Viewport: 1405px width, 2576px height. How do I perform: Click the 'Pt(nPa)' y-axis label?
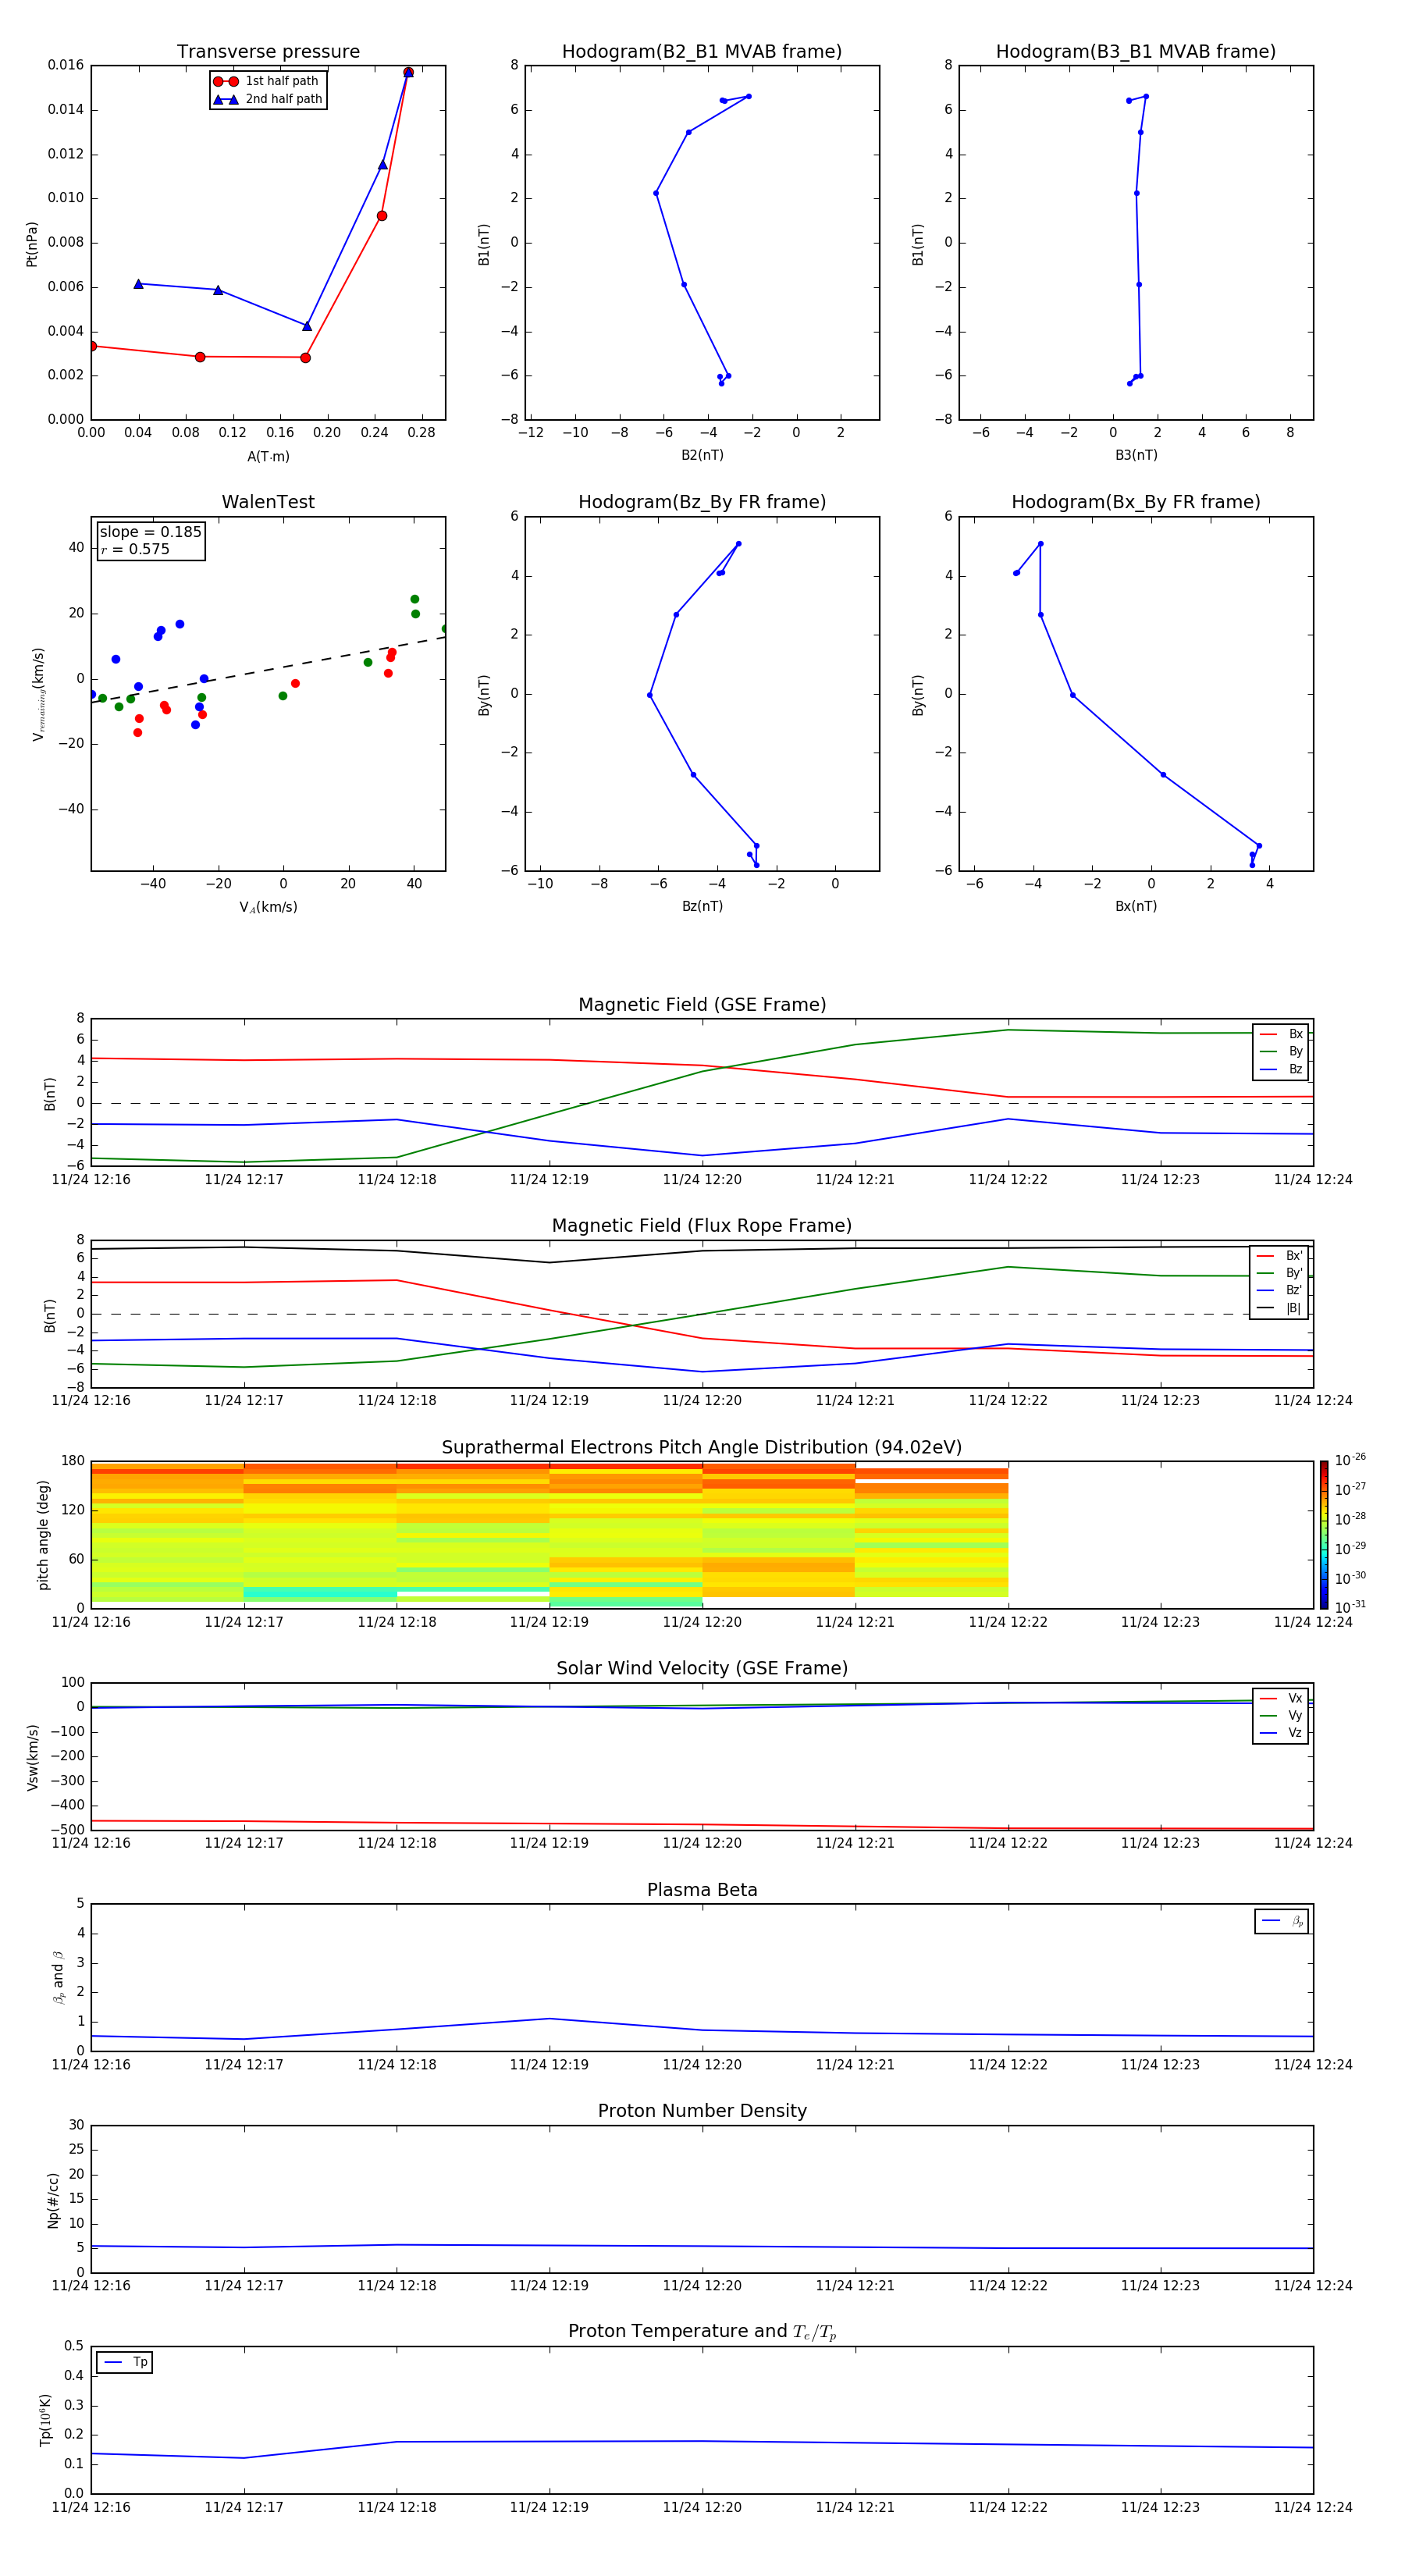click(x=32, y=243)
